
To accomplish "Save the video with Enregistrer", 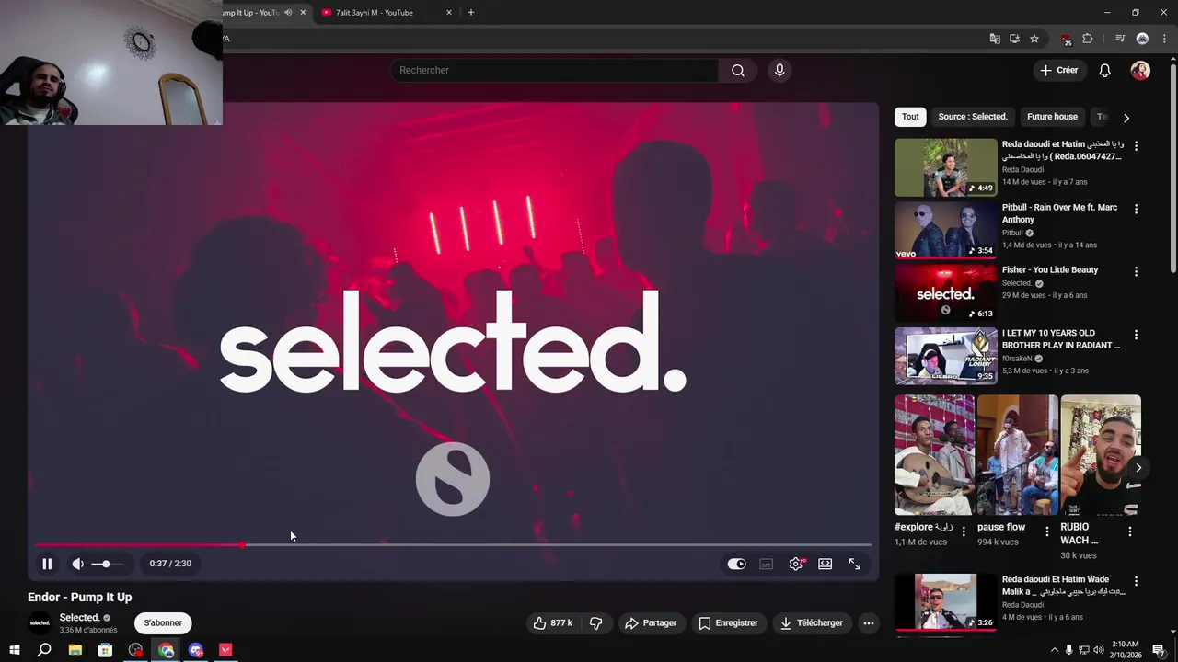I will pyautogui.click(x=728, y=623).
